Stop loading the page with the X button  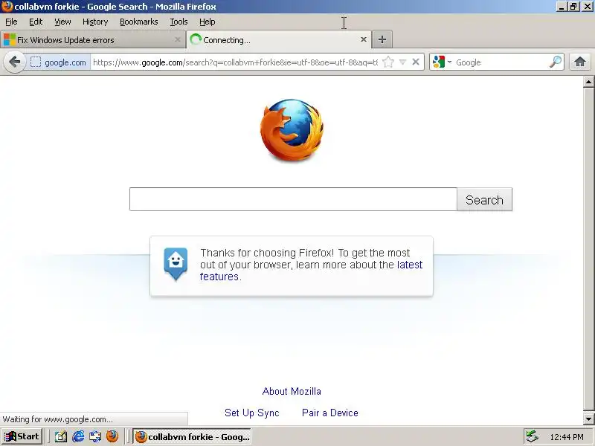(x=416, y=62)
